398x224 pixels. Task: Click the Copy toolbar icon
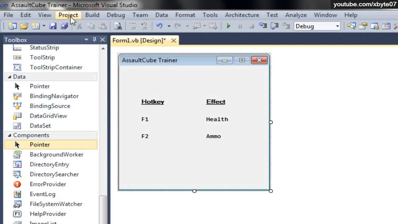click(x=91, y=26)
